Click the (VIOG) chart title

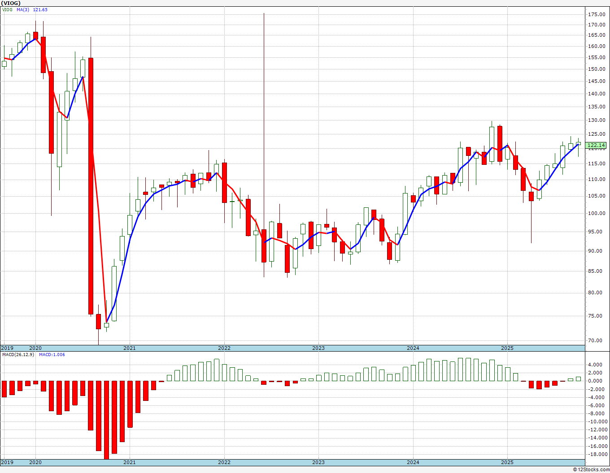11,3
